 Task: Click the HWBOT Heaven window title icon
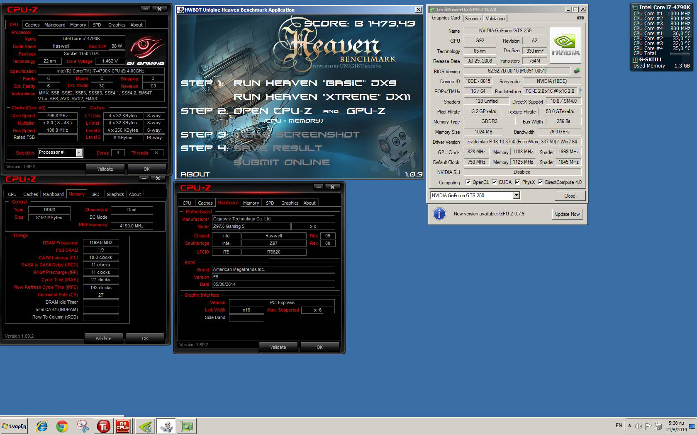(180, 10)
